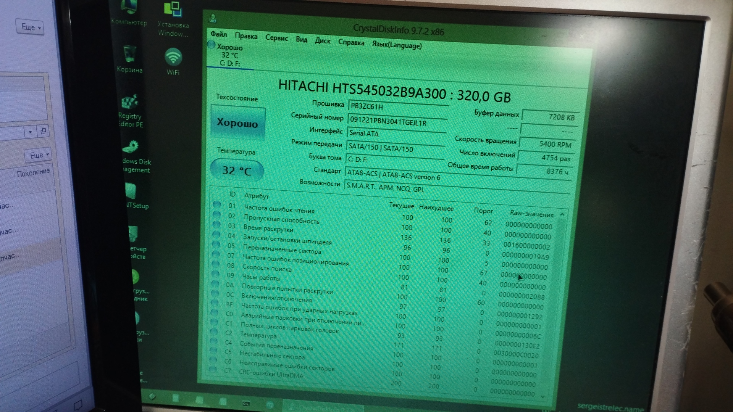The image size is (733, 412).
Task: Expand the top Еще dropdown button
Action: [x=29, y=27]
